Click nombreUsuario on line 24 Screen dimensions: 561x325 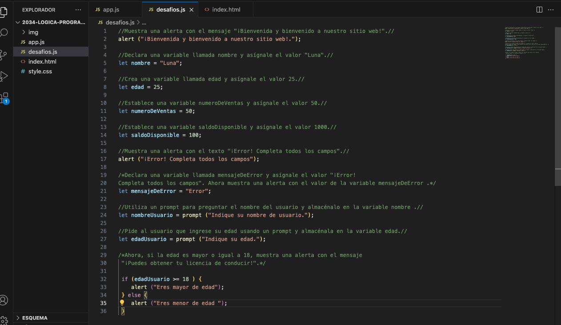coord(152,215)
